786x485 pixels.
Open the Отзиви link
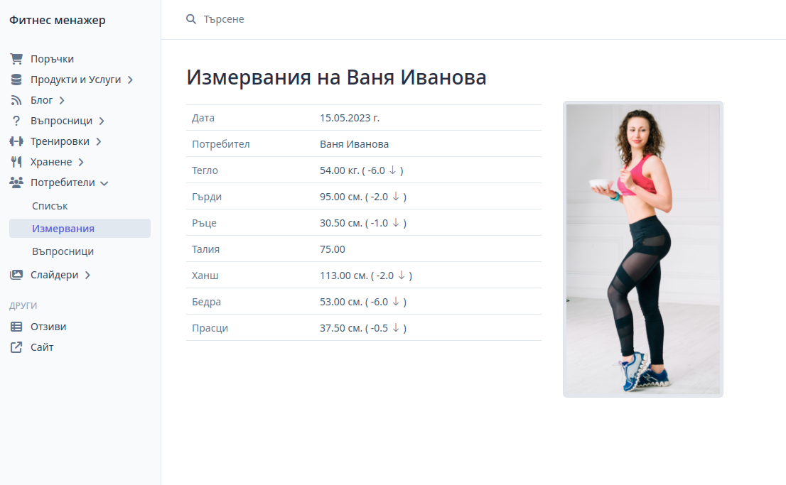[48, 327]
